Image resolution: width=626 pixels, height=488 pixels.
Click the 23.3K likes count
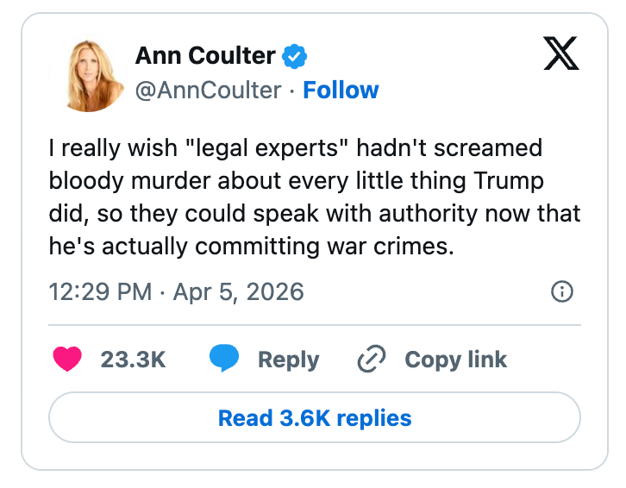coord(133,360)
